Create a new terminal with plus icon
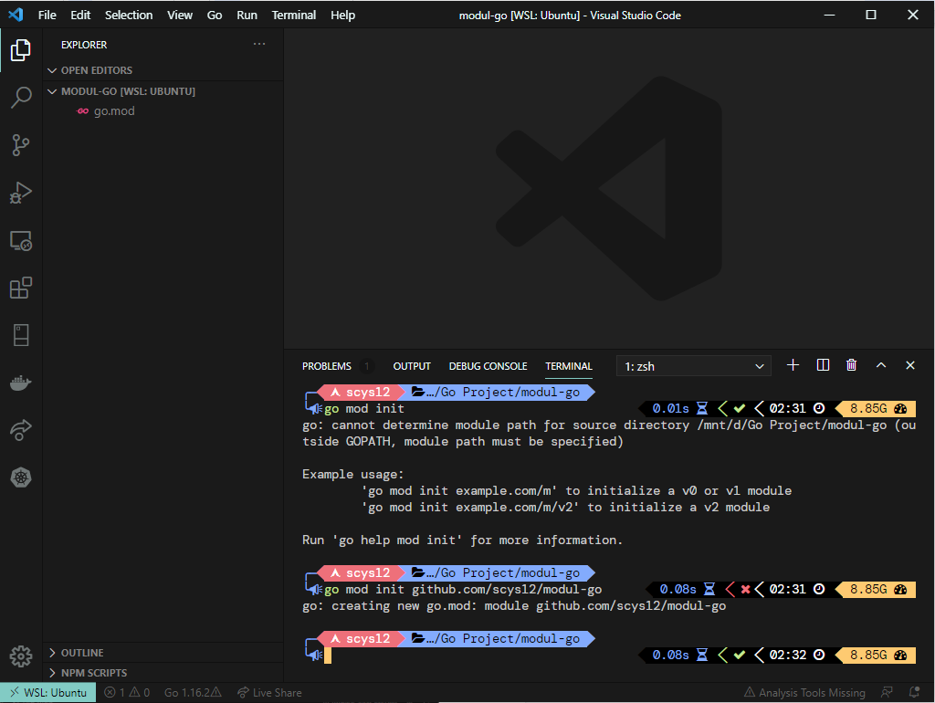Screen dimensions: 935x703 pos(793,365)
